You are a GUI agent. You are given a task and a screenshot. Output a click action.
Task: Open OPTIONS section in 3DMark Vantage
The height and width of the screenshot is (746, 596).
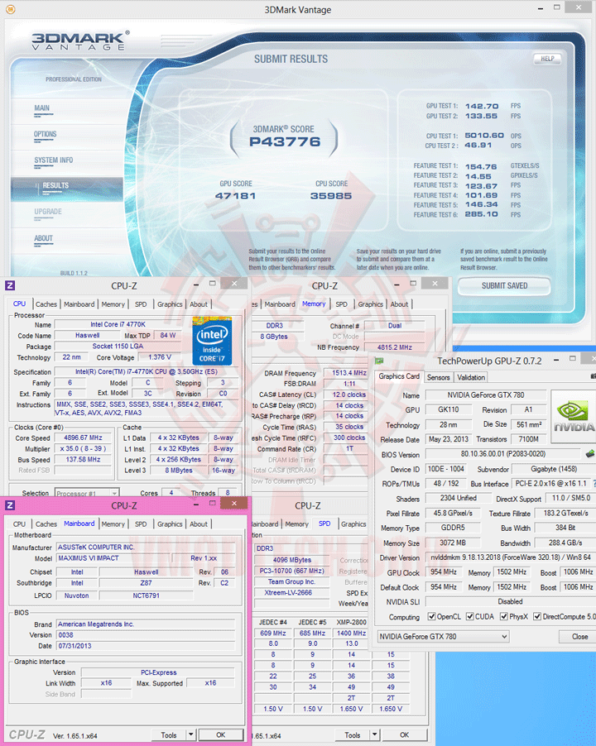point(46,134)
